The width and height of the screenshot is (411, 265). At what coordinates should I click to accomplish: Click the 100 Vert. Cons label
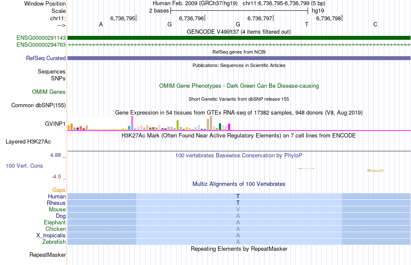[24, 166]
